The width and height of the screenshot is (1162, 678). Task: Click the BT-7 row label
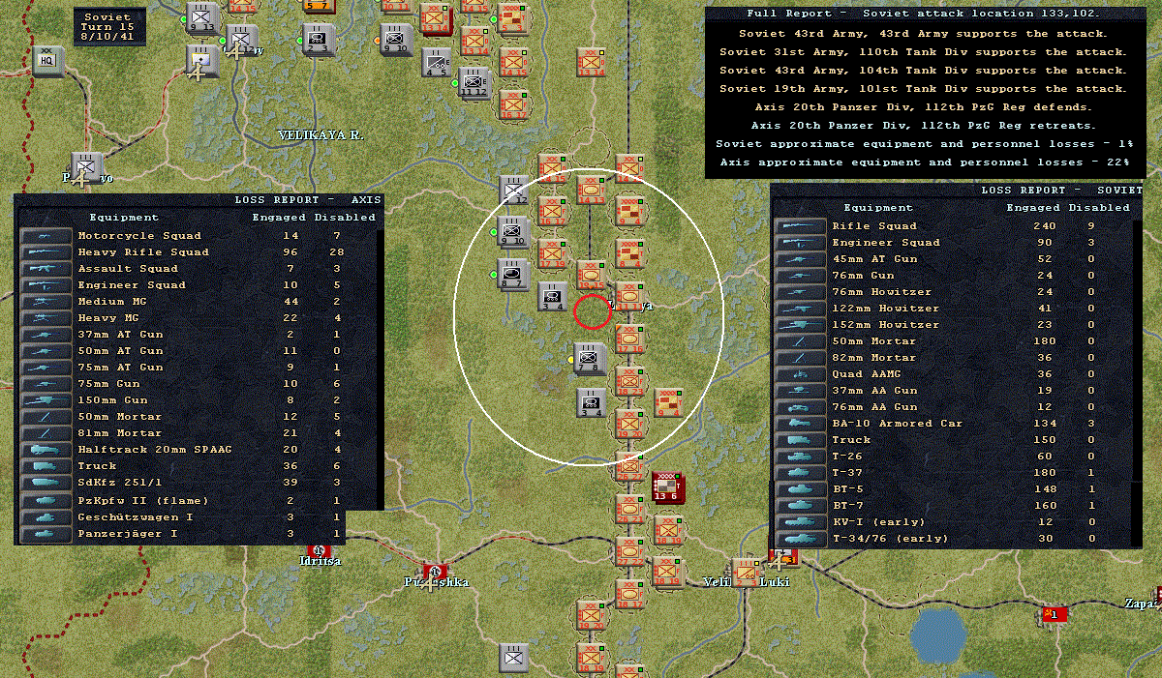click(848, 506)
